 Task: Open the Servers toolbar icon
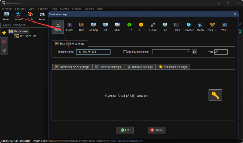[18, 16]
